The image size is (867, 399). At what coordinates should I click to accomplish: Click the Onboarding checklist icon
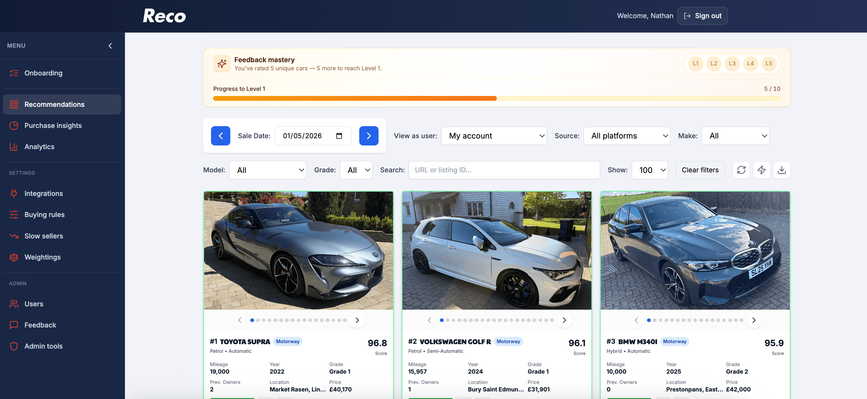coord(14,73)
